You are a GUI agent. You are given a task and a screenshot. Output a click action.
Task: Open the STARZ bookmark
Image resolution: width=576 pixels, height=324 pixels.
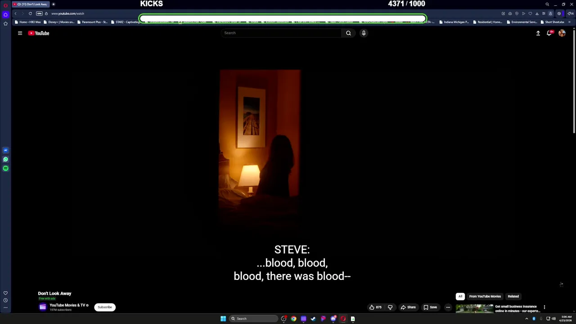tap(125, 22)
